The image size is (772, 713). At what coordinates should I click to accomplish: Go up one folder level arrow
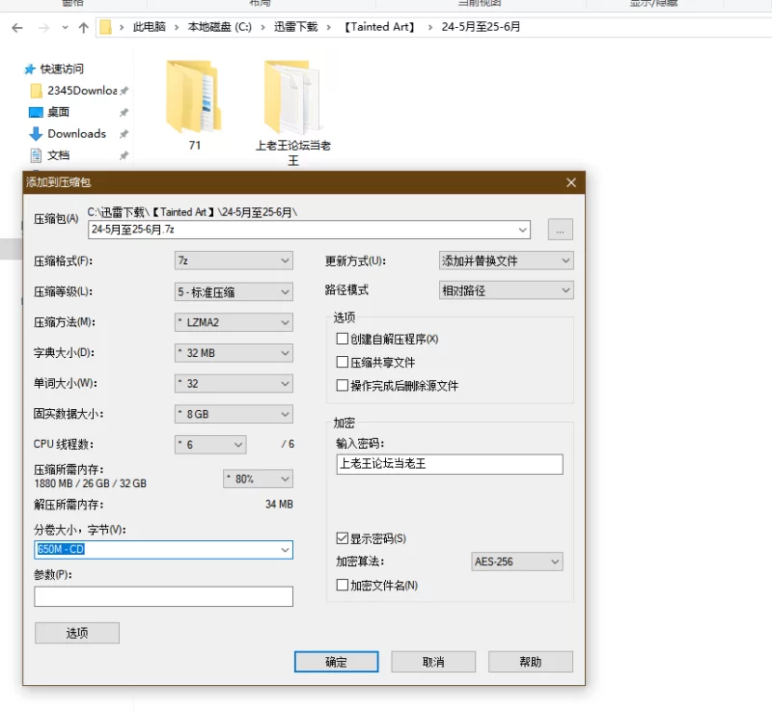(84, 28)
